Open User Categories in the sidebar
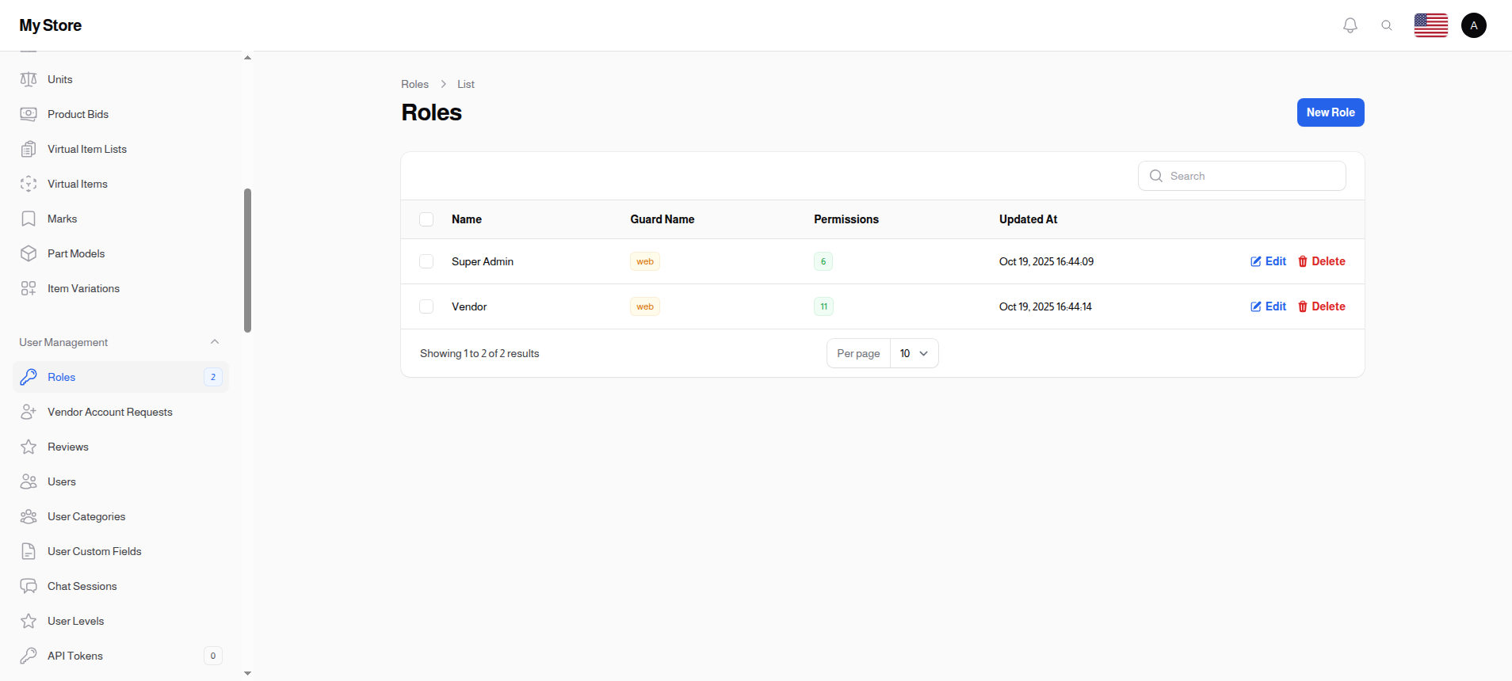This screenshot has width=1512, height=681. pyautogui.click(x=120, y=516)
